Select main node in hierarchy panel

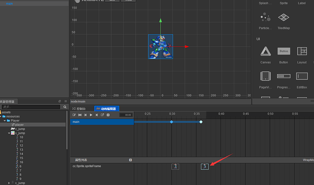(9, 4)
